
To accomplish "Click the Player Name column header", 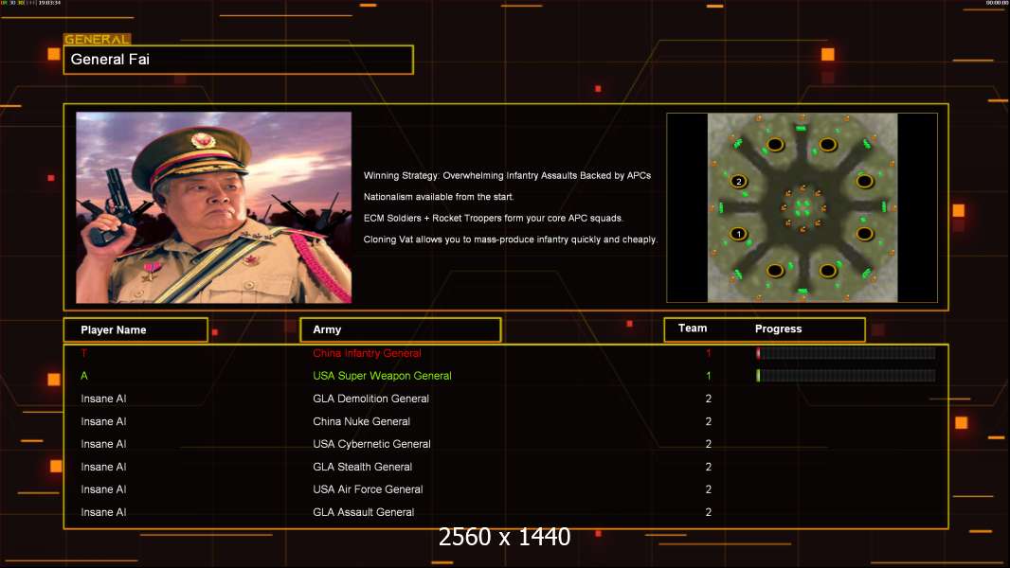I will [x=135, y=330].
